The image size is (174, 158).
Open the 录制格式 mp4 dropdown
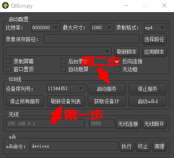click(x=155, y=28)
